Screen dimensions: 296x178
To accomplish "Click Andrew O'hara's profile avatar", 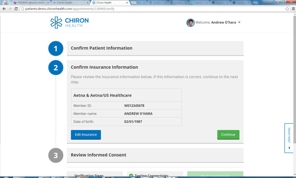I will pos(191,23).
